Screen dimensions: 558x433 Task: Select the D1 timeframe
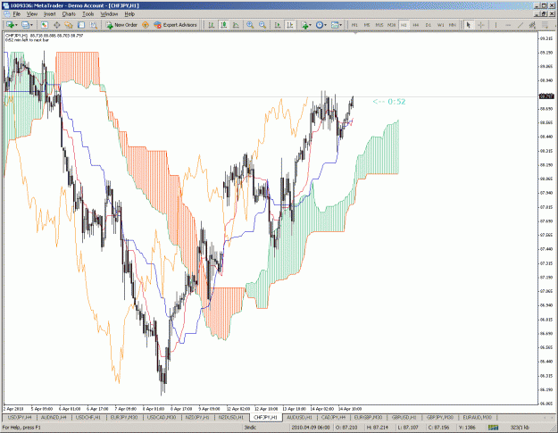point(429,25)
